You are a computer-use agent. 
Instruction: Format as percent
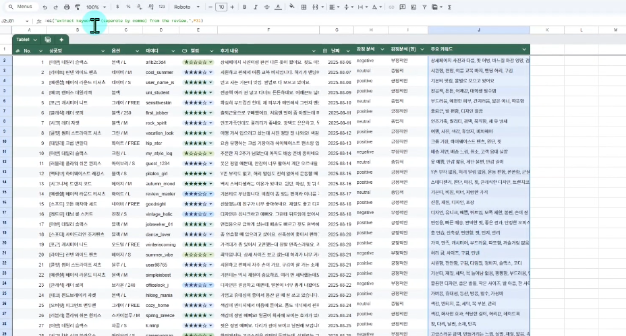tap(128, 7)
